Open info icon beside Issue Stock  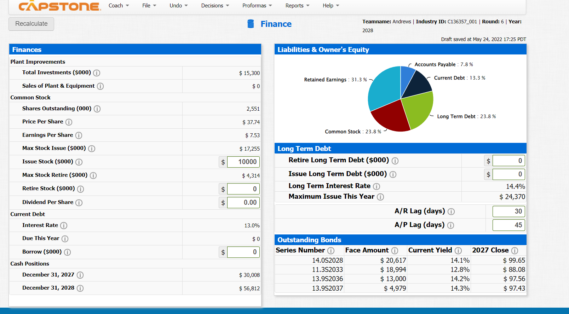pyautogui.click(x=79, y=162)
